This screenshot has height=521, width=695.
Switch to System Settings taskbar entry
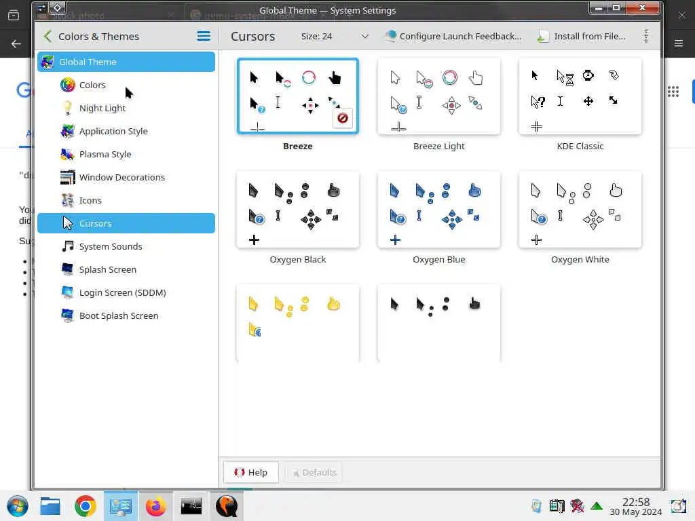pos(121,506)
